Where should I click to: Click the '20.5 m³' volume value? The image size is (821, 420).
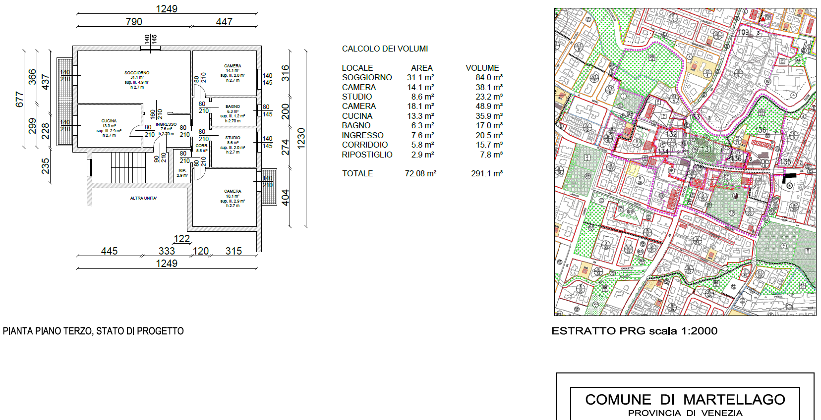[x=489, y=135]
